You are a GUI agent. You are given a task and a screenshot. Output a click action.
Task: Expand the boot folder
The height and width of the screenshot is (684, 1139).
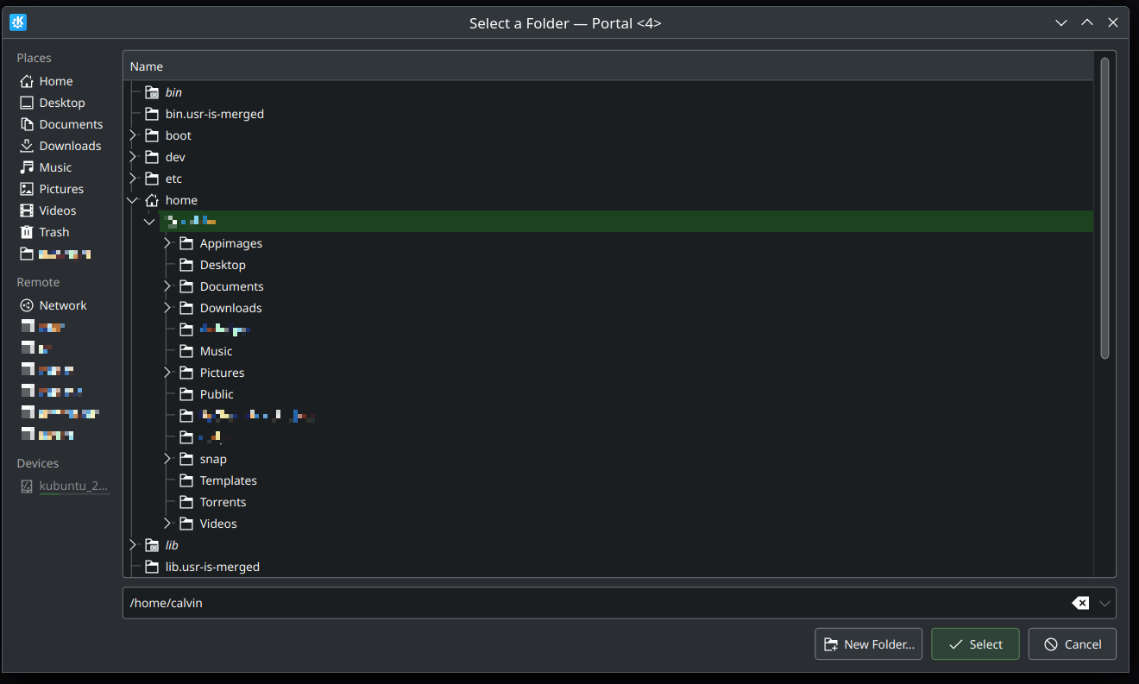(133, 135)
